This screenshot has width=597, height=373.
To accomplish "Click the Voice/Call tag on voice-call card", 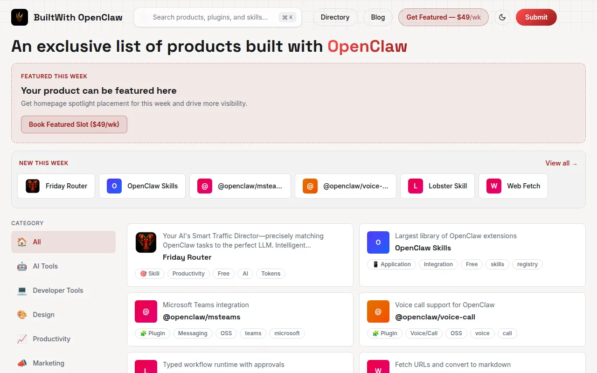I will click(x=424, y=333).
